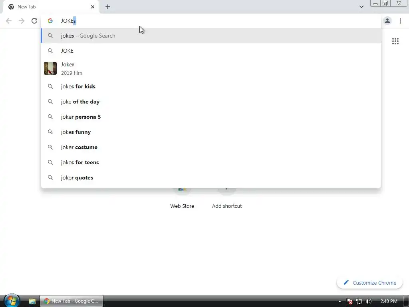Choose 'jokes for teens' suggestion
The image size is (409, 307).
click(x=211, y=162)
